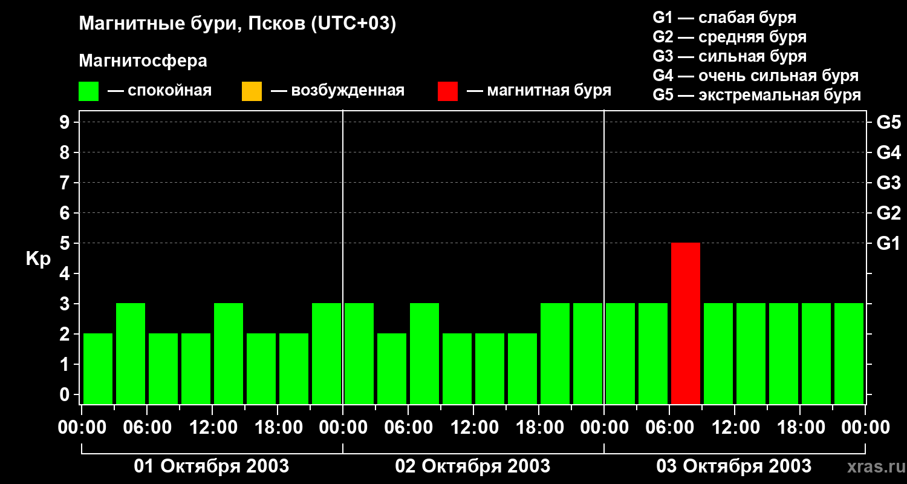Click the "— магнитная буря" legend label

pyautogui.click(x=539, y=91)
